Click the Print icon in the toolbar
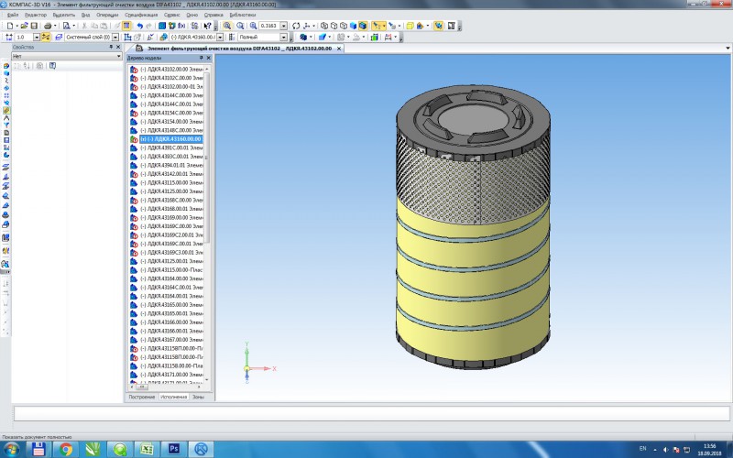 47,26
